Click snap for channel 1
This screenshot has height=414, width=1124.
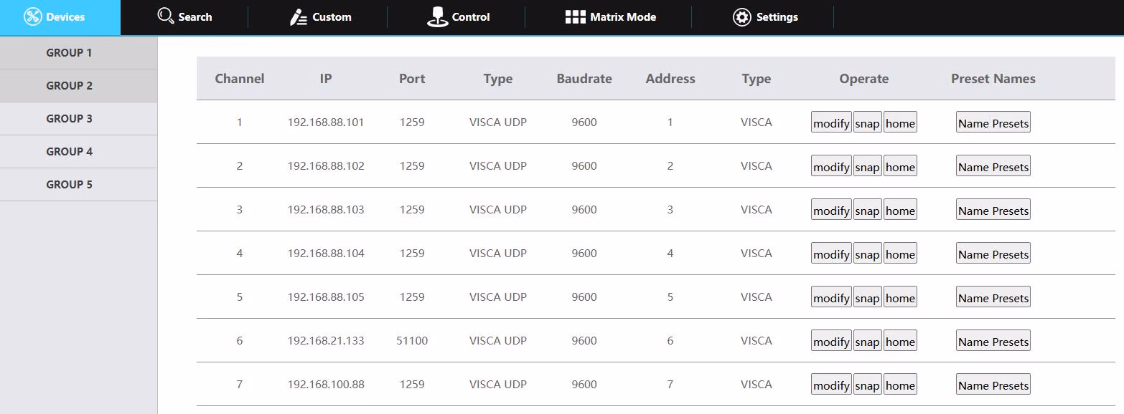pyautogui.click(x=867, y=123)
